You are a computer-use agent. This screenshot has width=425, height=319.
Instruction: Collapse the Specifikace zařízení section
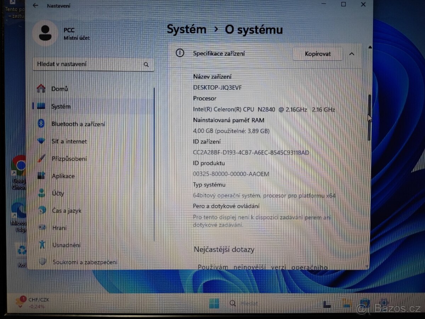point(352,54)
